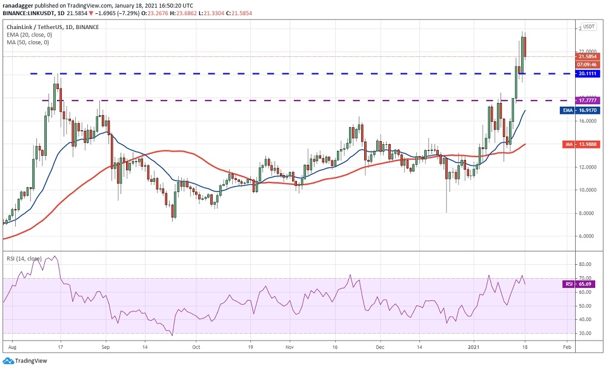Viewport: 606px width, 369px height.
Task: Click the TradingView logo icon
Action: [8, 361]
